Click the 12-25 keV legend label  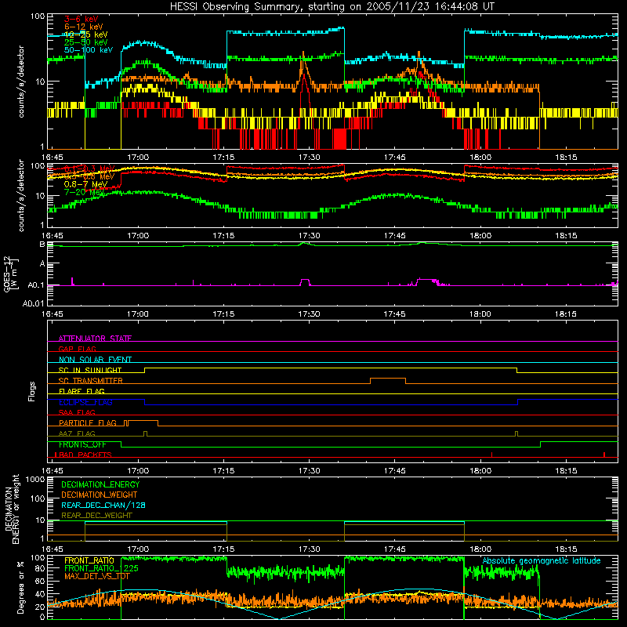86,34
